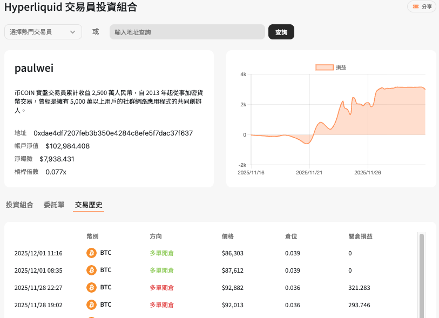Switch to the 委託單 tab

(54, 205)
